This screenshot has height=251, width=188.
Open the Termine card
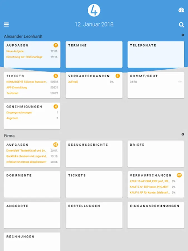94,54
